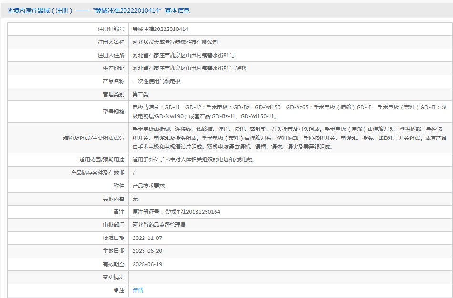Click the marker icon beside the 注 label
Screen dimensions: 453x298
116,290
